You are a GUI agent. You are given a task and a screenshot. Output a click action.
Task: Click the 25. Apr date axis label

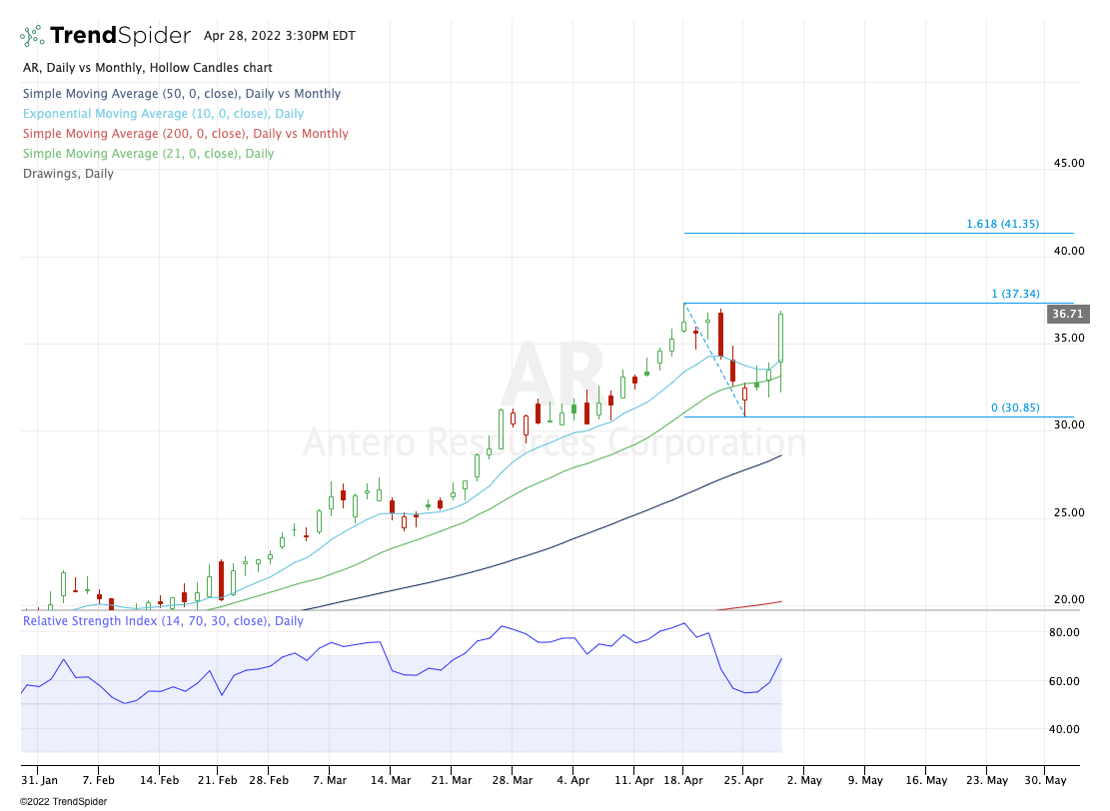(744, 781)
